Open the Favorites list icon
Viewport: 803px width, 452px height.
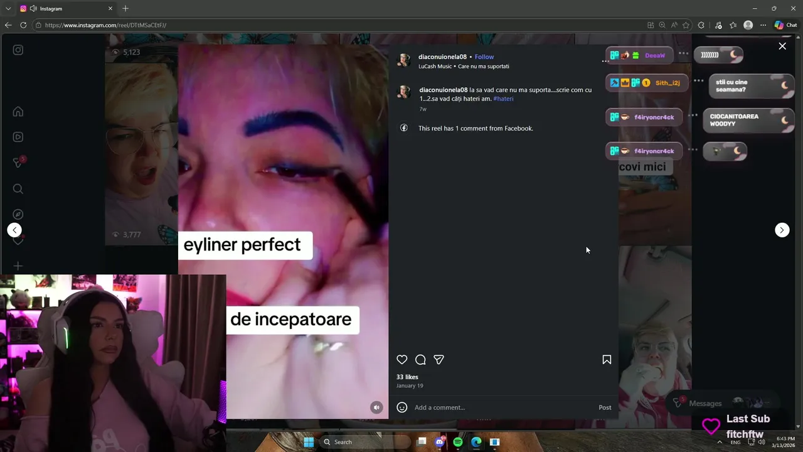733,25
